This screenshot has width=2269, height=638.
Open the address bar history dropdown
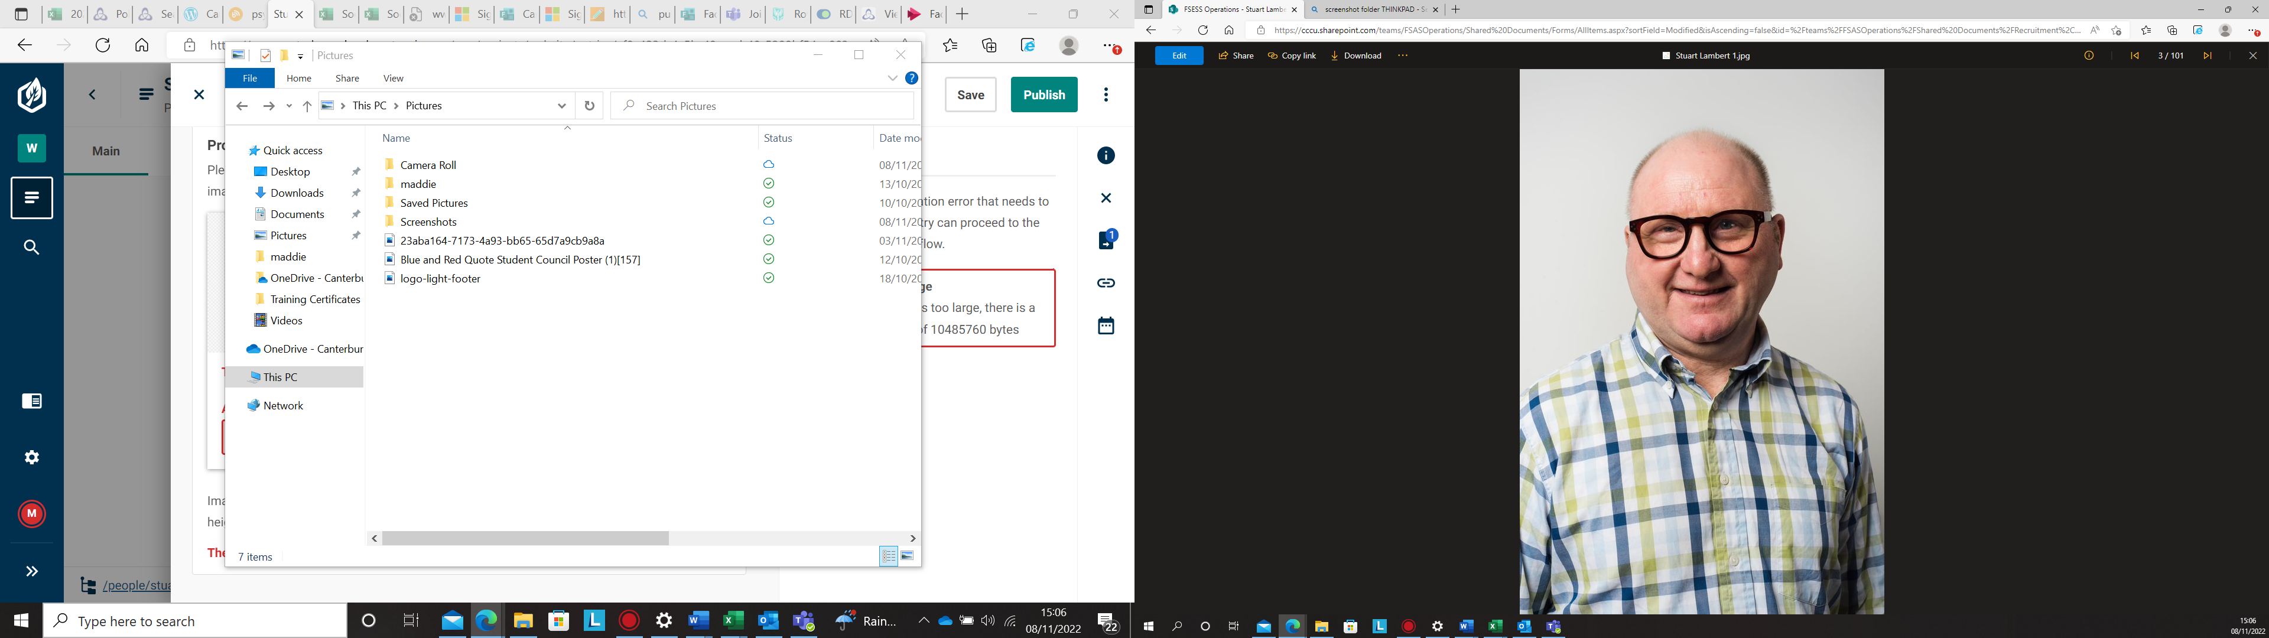[561, 106]
